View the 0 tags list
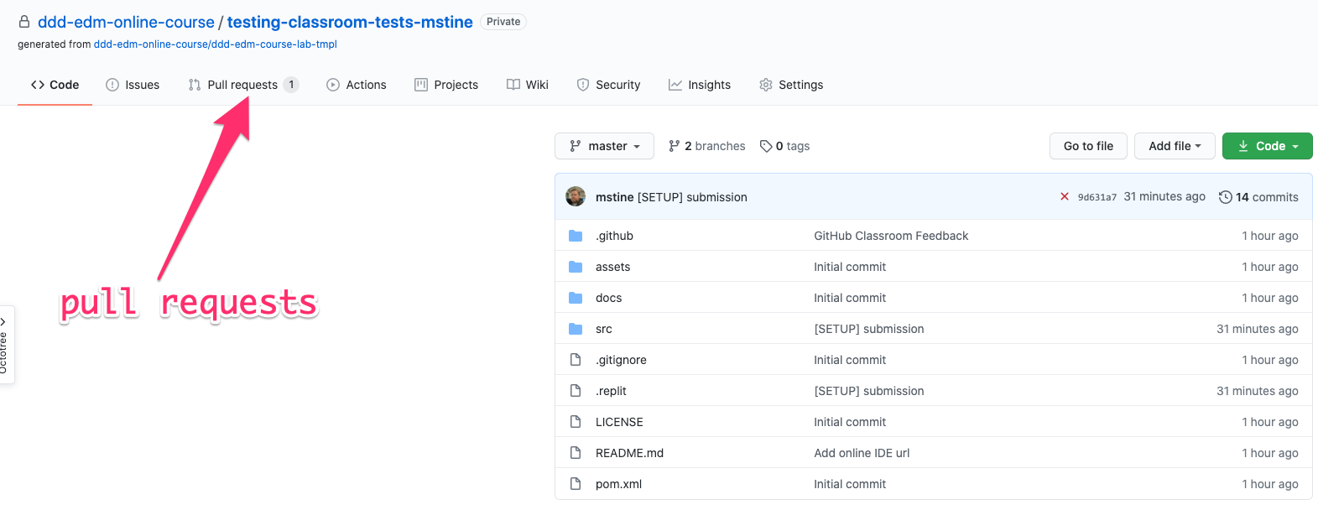Viewport: 1318px width, 510px height. (x=784, y=146)
